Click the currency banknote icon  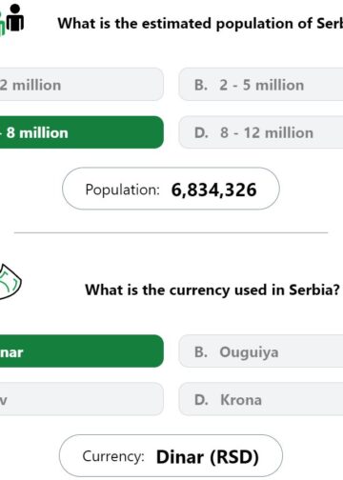tap(10, 282)
